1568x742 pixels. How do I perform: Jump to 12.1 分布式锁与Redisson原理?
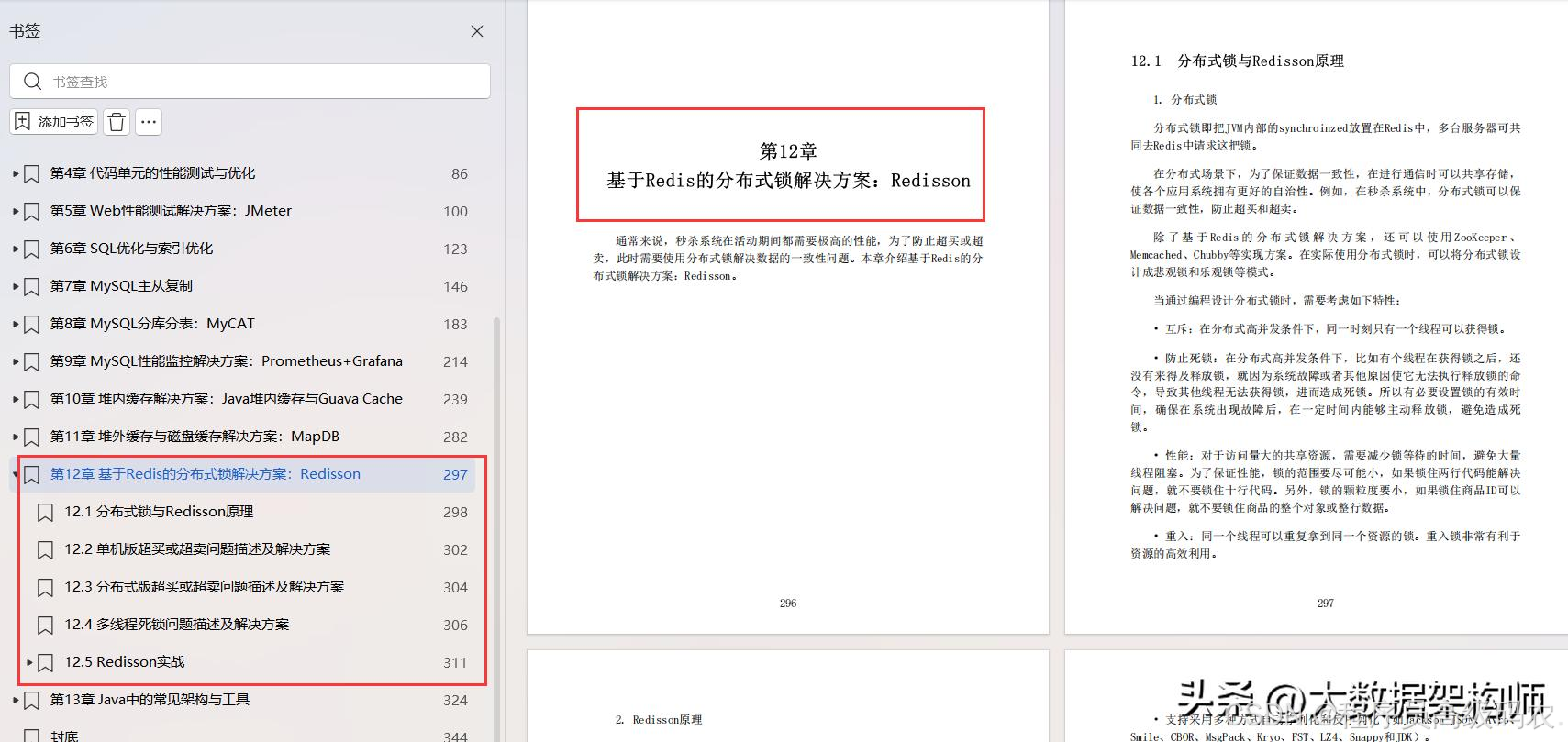pyautogui.click(x=159, y=512)
